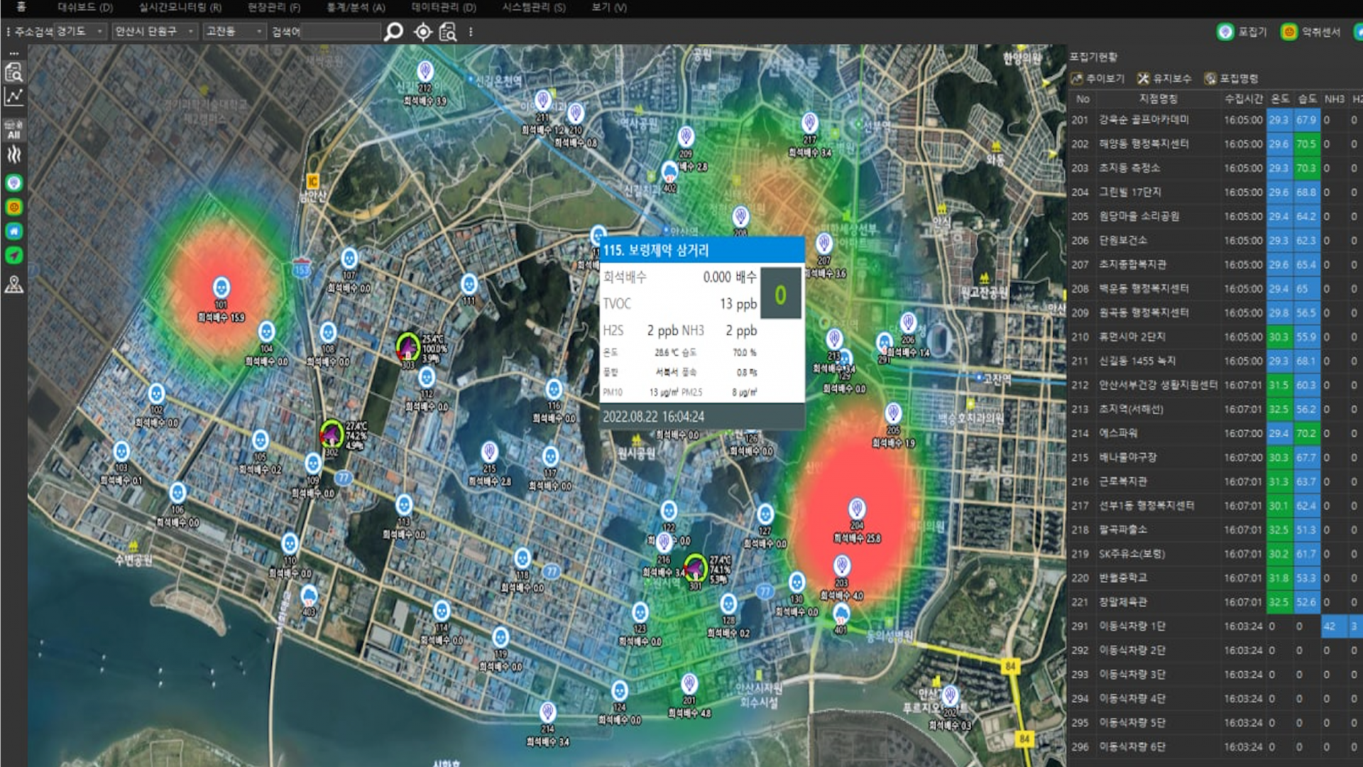Click the 포집명령 command button
Viewport: 1363px width, 767px height.
[1232, 78]
